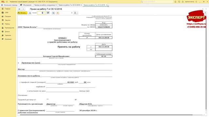Click horizontal scrollbar at document bottom

(x=106, y=115)
